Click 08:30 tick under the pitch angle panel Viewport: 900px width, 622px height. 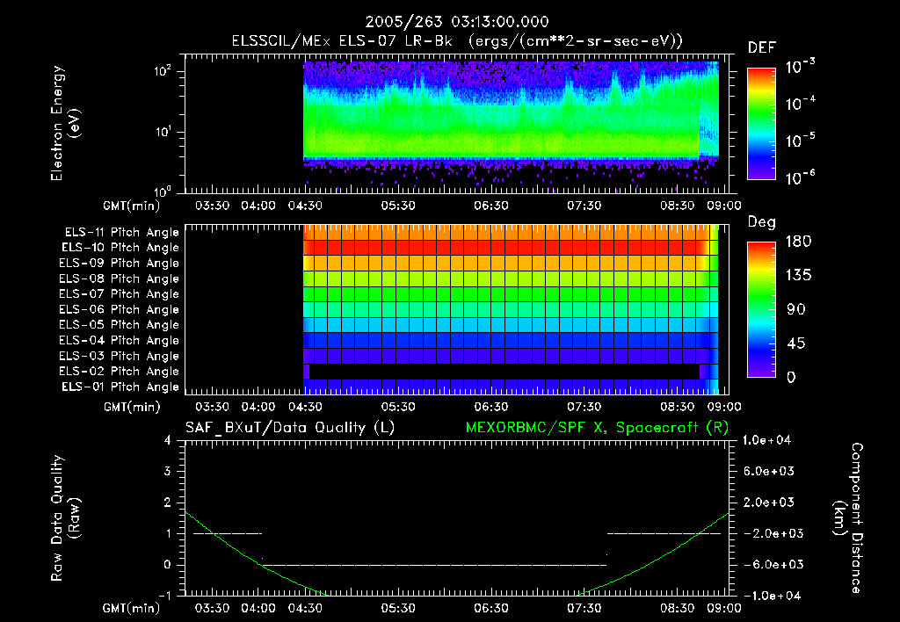pos(678,407)
